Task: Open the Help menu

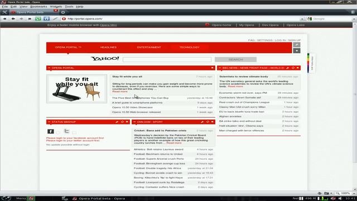Action: 79,7
